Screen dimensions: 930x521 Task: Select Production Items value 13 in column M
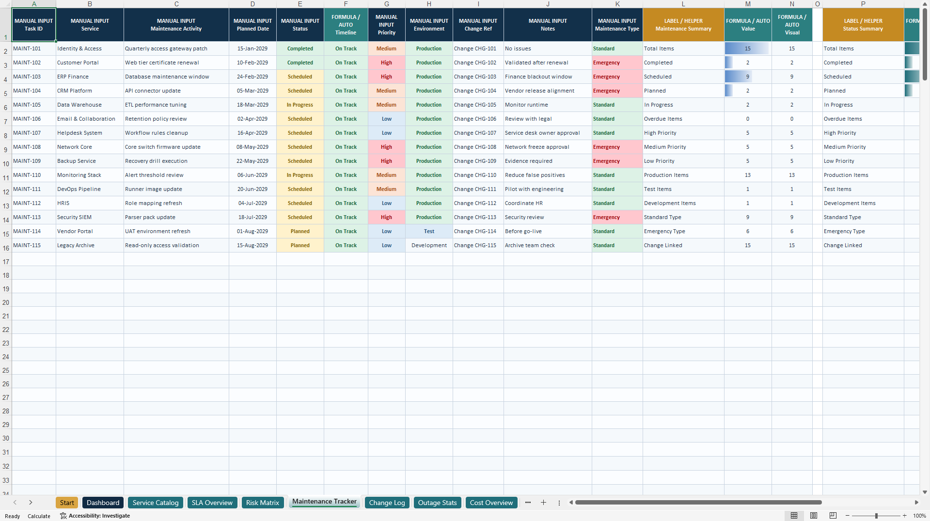pos(748,175)
